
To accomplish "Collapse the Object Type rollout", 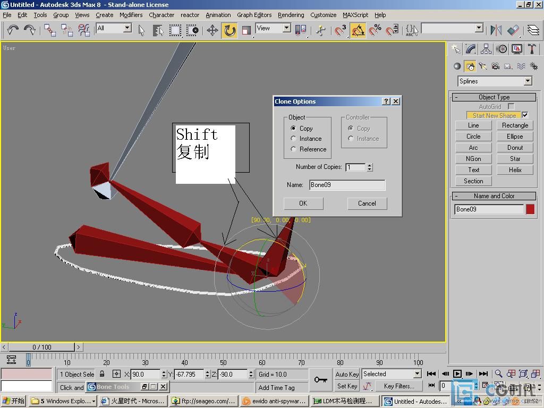I will (x=495, y=97).
